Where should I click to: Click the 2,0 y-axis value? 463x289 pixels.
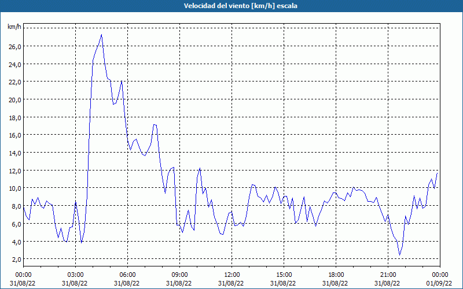[x=17, y=260]
